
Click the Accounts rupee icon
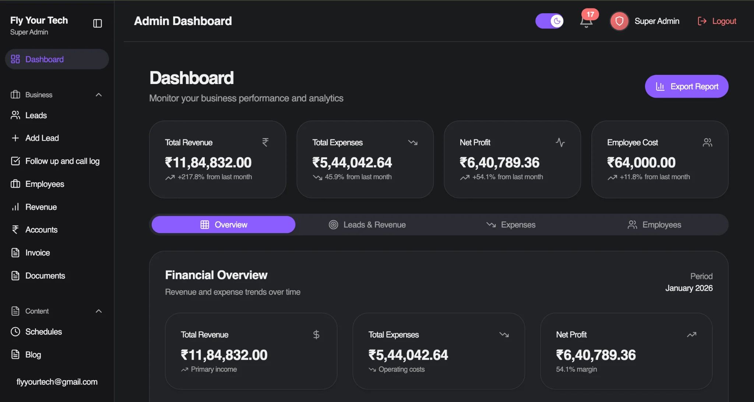click(15, 230)
